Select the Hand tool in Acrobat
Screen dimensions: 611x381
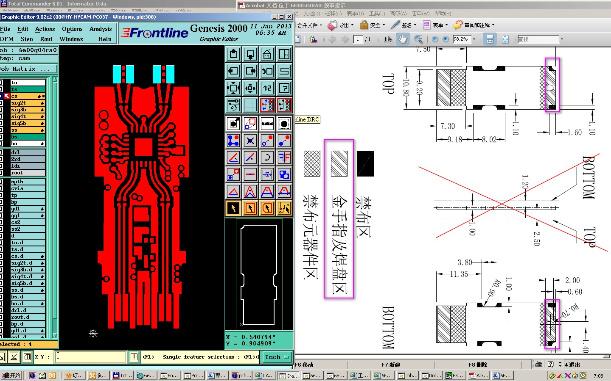coord(402,39)
